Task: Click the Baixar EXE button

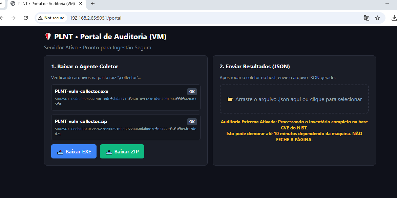Action: pyautogui.click(x=74, y=152)
